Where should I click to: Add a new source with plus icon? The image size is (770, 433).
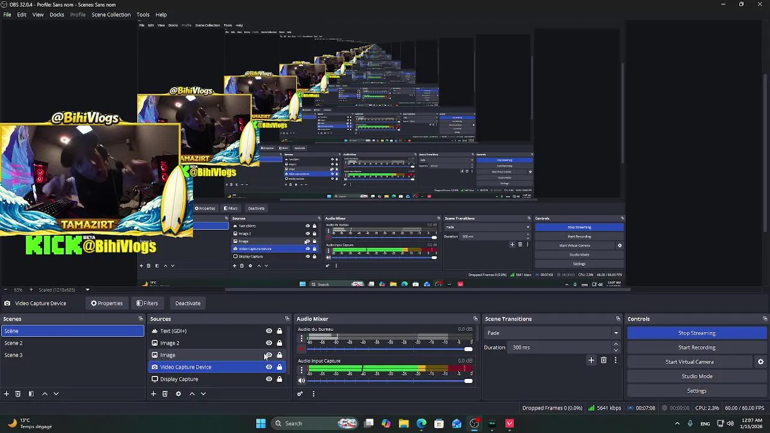[153, 394]
